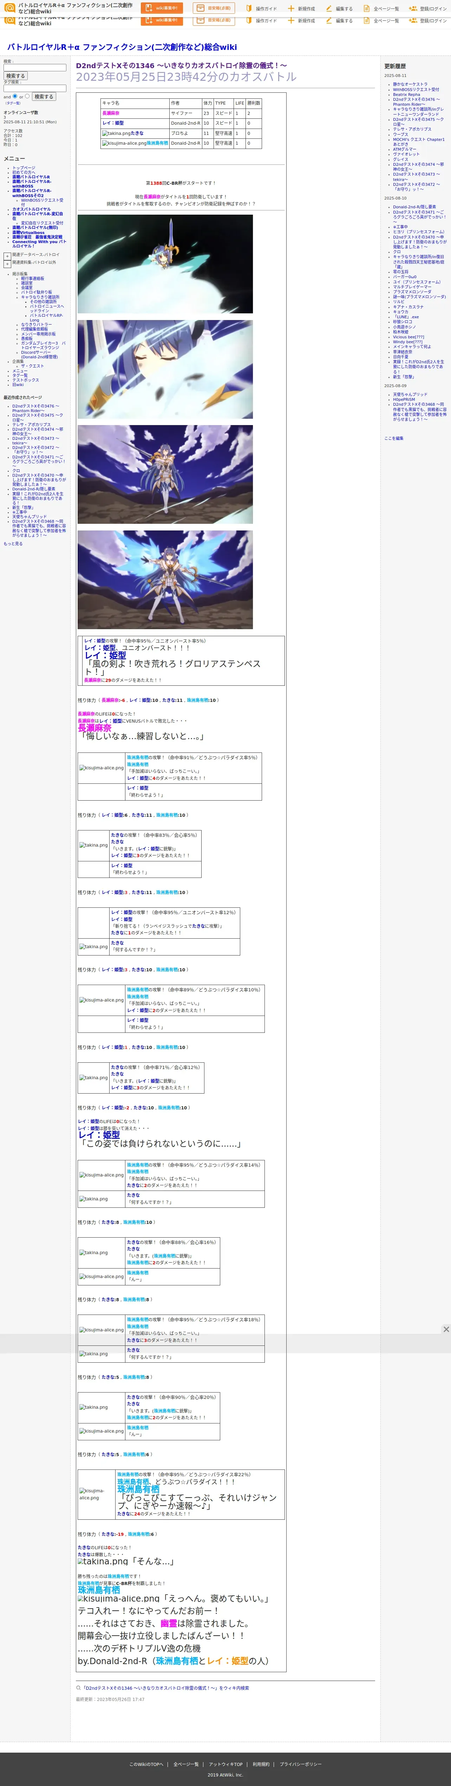Click the 新規作成 plus icon in the top header

(x=292, y=9)
